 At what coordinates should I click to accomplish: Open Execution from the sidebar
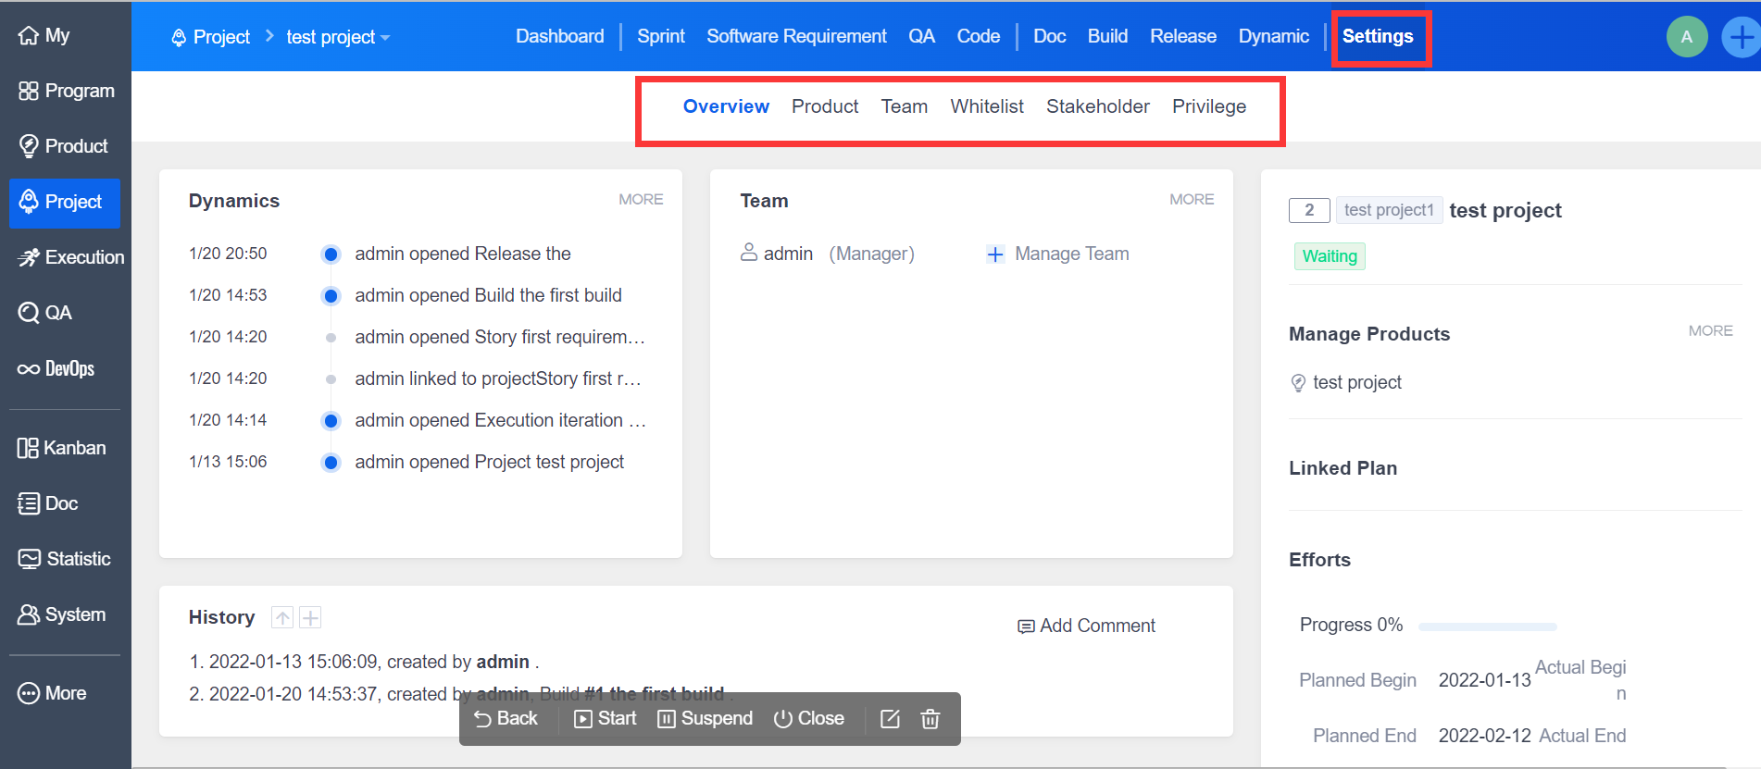(70, 257)
